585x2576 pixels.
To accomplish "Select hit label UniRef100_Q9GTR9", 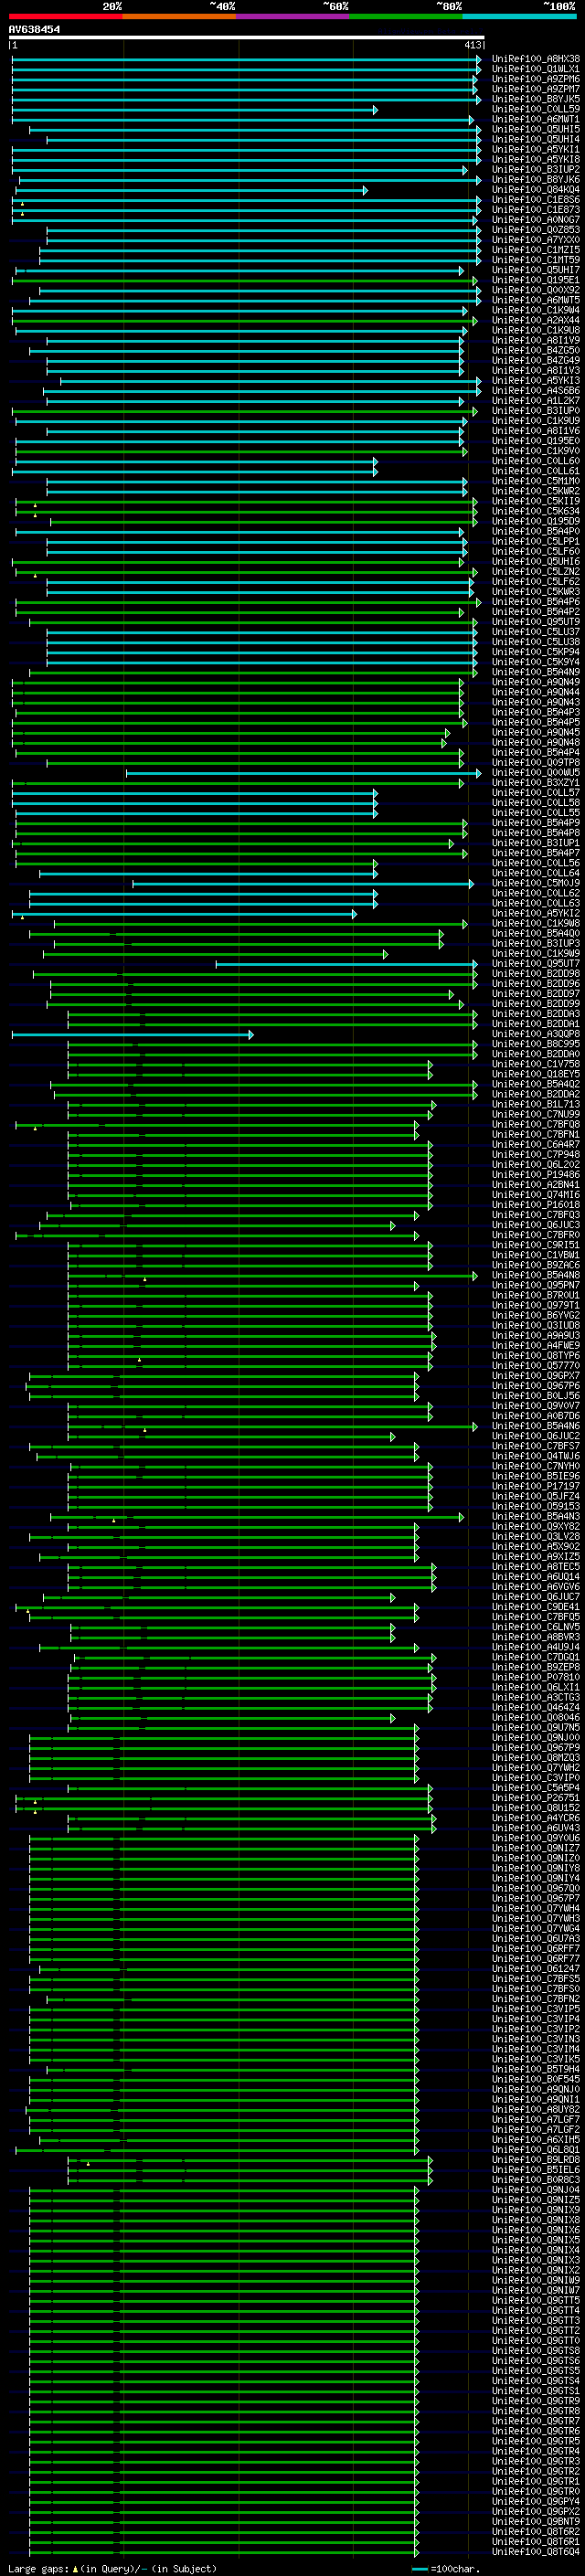I will (536, 2401).
